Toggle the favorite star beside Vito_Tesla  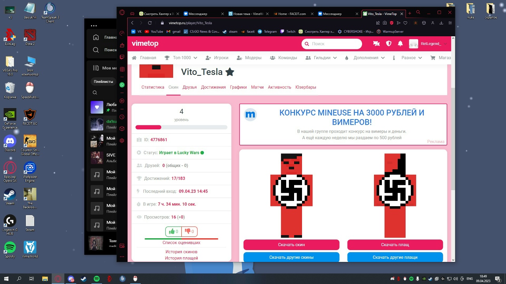click(x=230, y=72)
